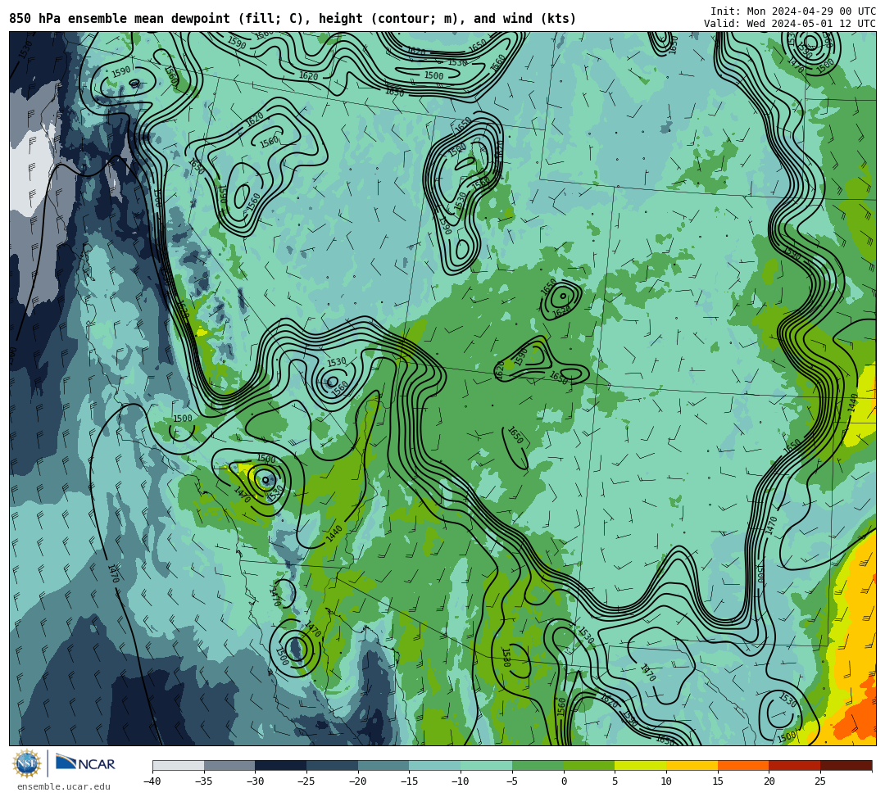This screenshot has height=797, width=885.
Task: Click the -40 colorbar tick label
Action: (152, 781)
